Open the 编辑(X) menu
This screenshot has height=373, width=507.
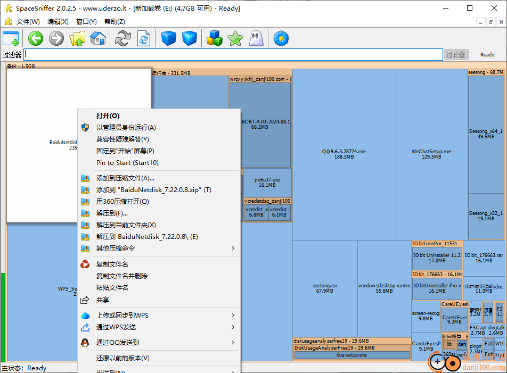58,22
